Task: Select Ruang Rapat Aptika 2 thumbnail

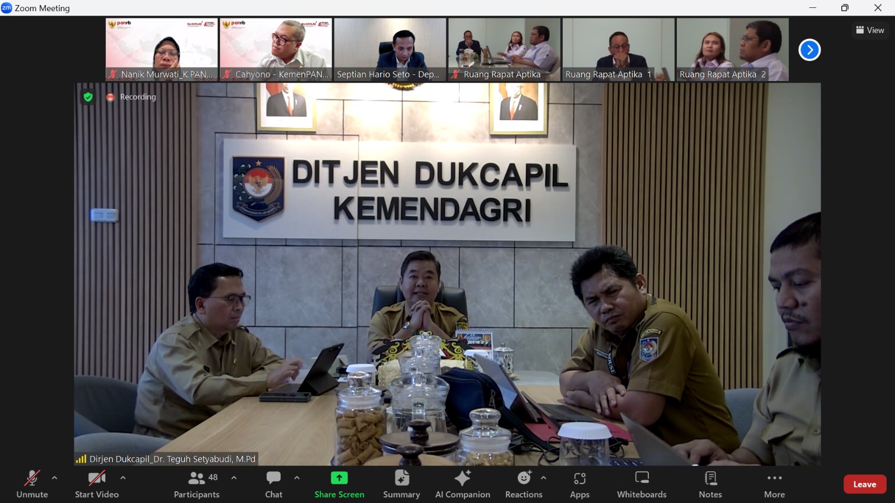Action: click(732, 50)
